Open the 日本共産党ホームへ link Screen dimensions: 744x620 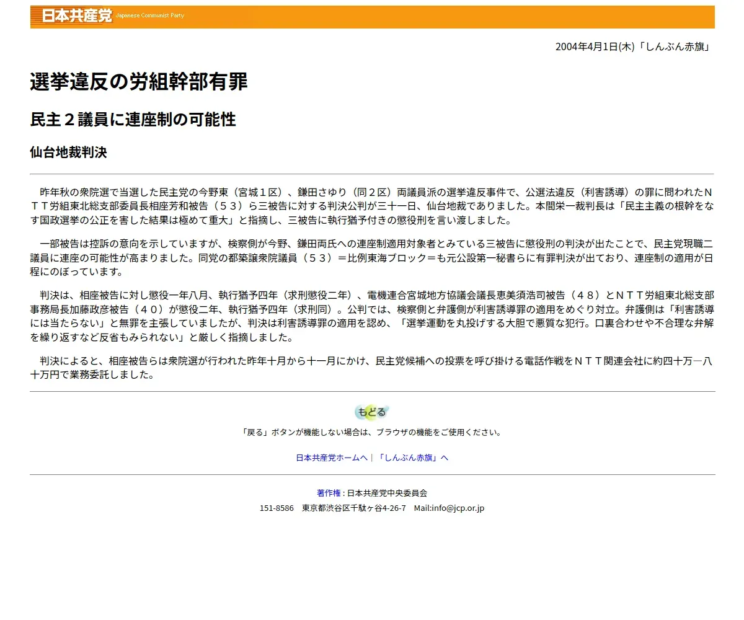pos(332,458)
